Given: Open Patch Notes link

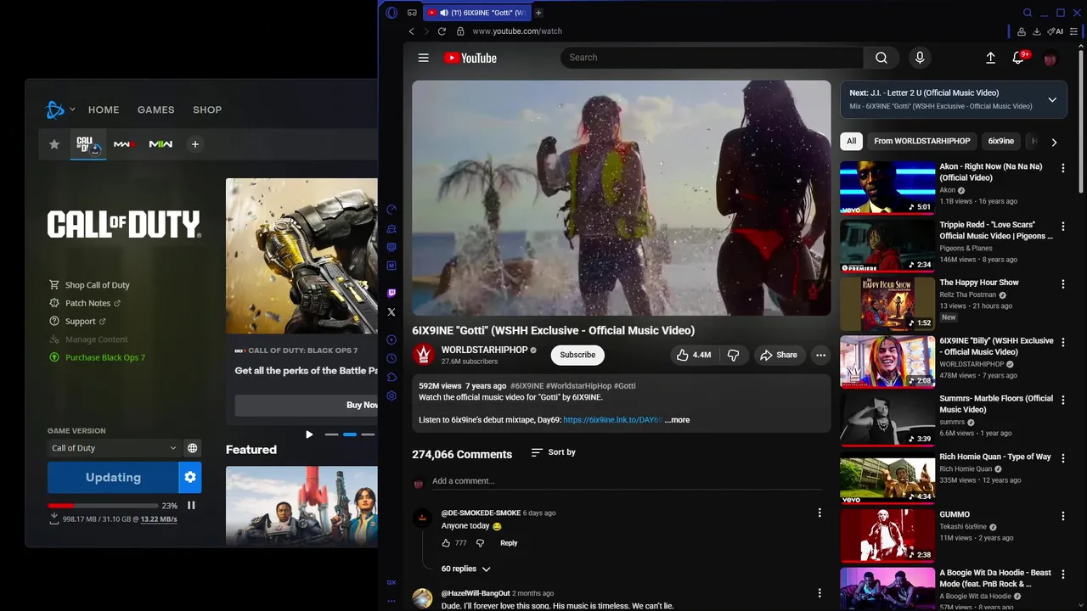Looking at the screenshot, I should point(86,303).
